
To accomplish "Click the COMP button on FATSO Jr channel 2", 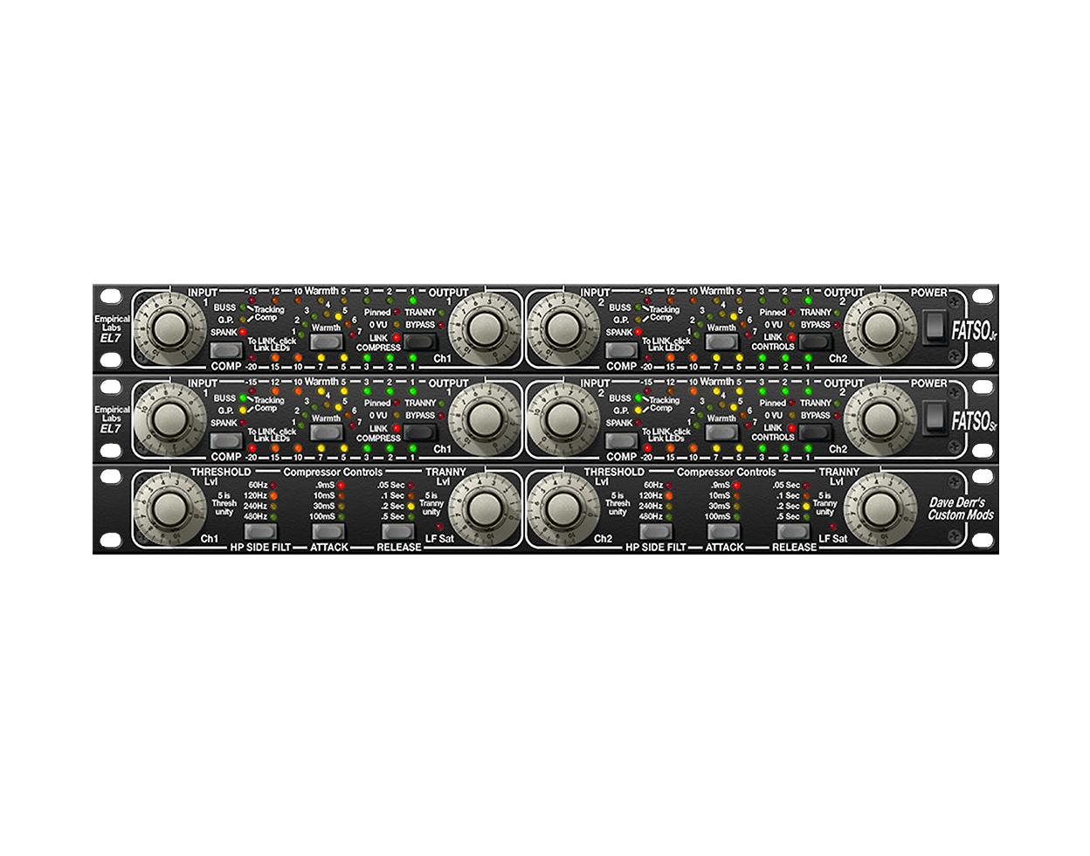I will (x=621, y=351).
